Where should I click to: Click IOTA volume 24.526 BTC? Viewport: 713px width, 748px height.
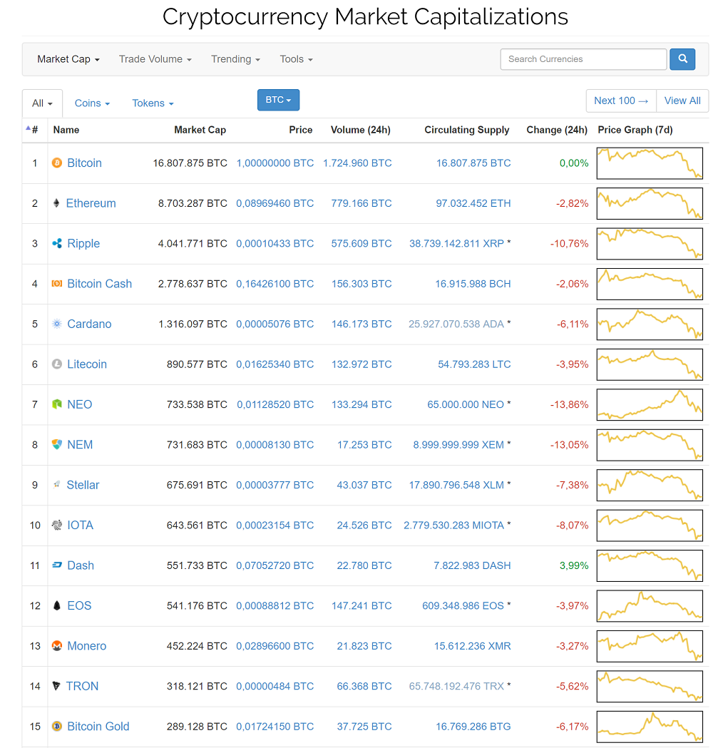click(364, 526)
